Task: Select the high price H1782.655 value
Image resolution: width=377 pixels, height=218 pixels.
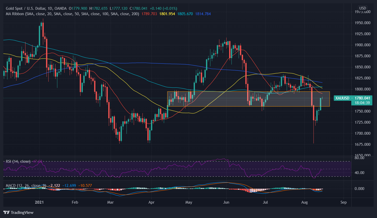Action: [x=98, y=8]
